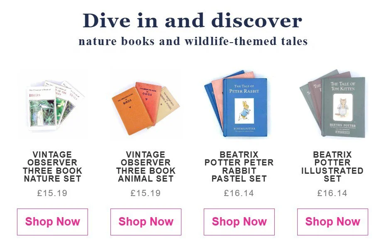Click the £16.14 price under Pastel Set
Screen dimensions: 386x242
click(x=239, y=193)
